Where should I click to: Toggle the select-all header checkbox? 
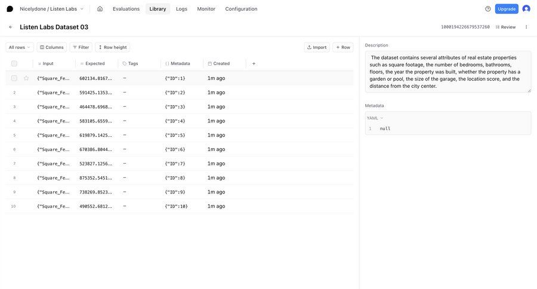(x=14, y=63)
